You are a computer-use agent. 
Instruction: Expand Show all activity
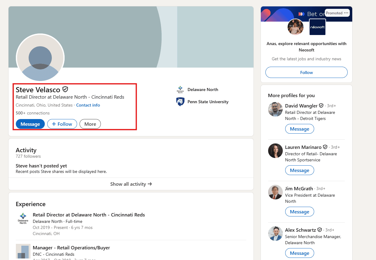(x=131, y=184)
